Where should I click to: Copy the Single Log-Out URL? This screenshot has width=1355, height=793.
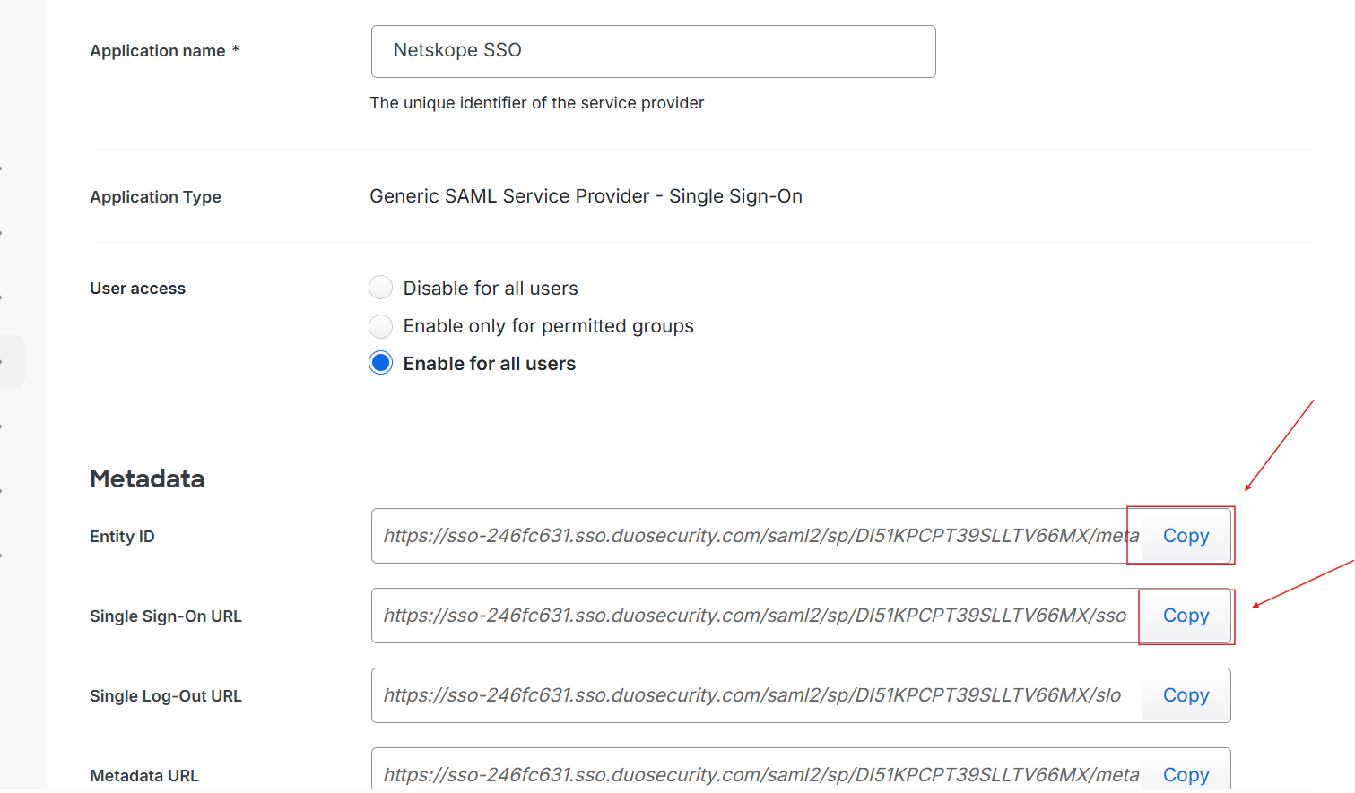tap(1186, 695)
